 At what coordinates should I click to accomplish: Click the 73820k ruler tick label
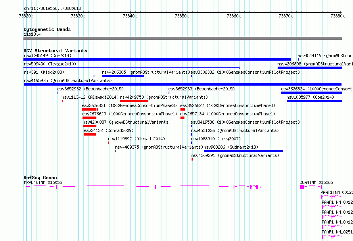[x=26, y=16]
